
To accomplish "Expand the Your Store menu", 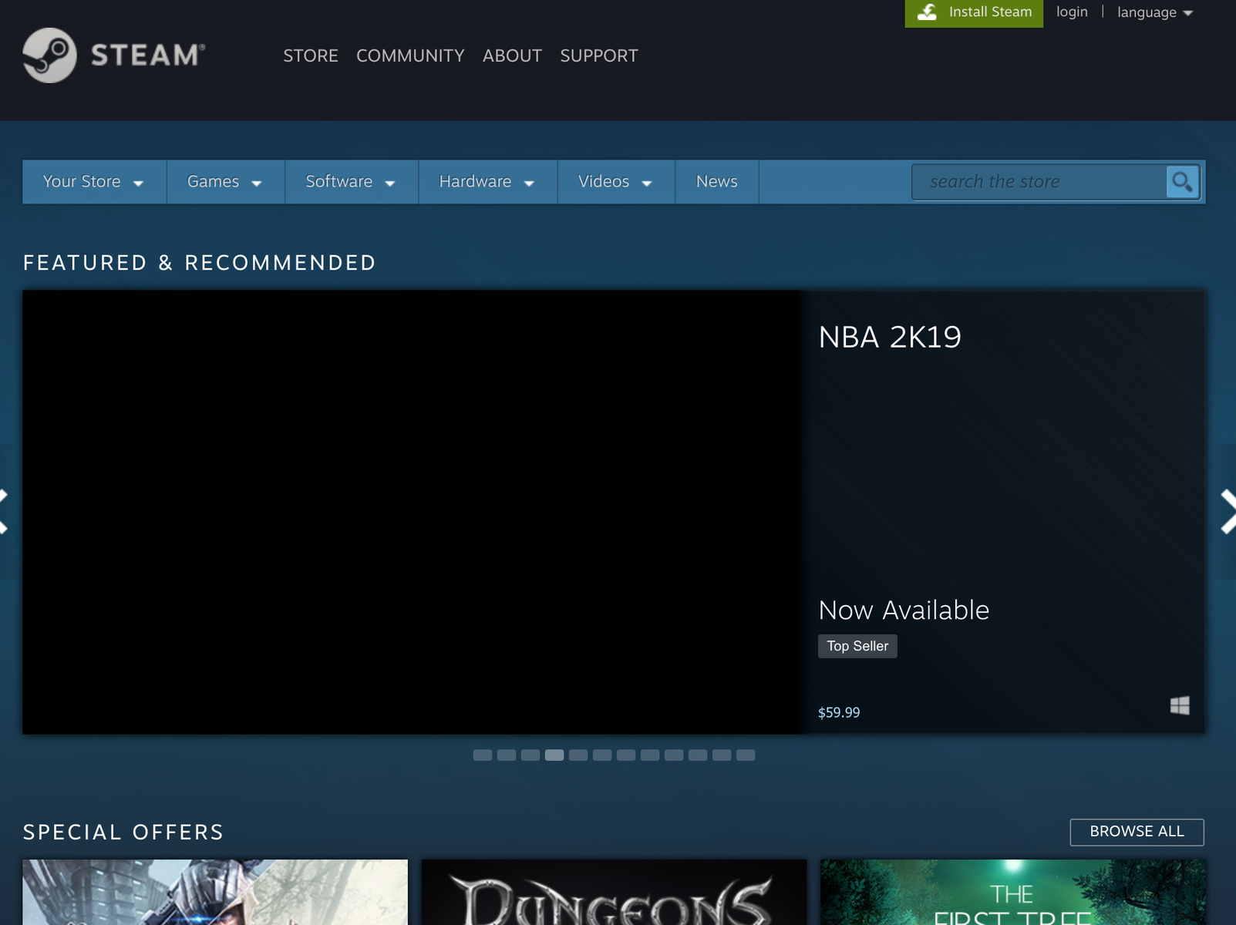I will tap(94, 182).
